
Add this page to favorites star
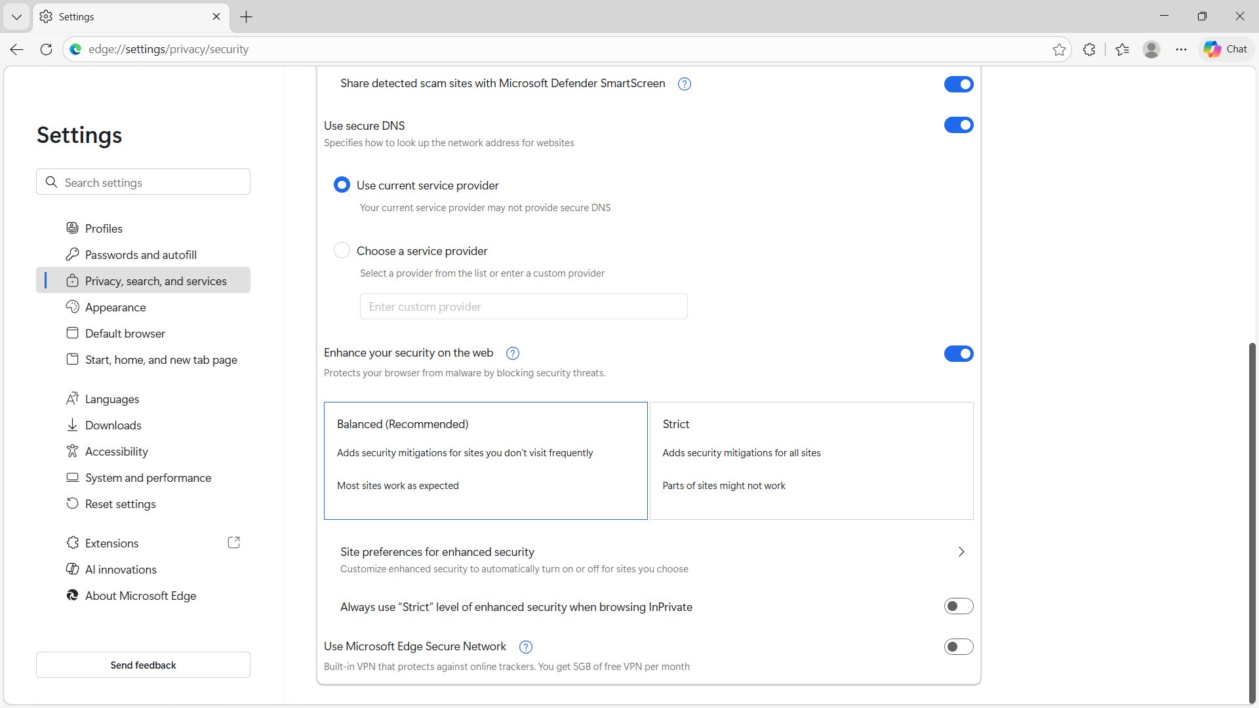[x=1059, y=49]
